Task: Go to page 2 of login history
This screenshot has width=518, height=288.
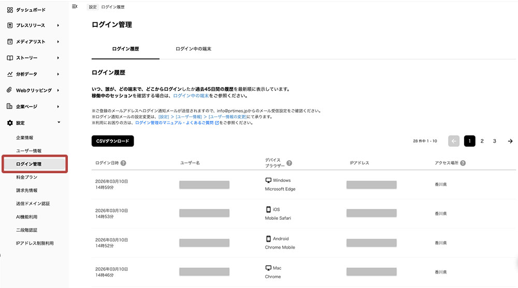Action: pos(482,141)
